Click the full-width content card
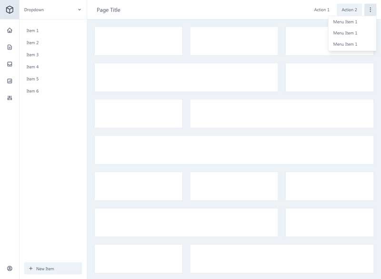Viewport: 381px width, 279px height. 234,150
